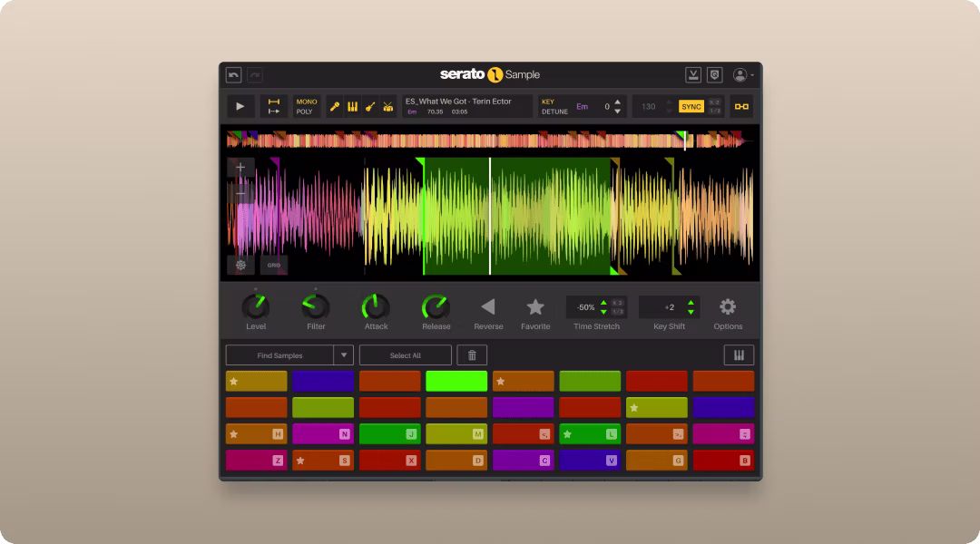The image size is (980, 544).
Task: Switch voice mode to POLY
Action: [x=304, y=112]
